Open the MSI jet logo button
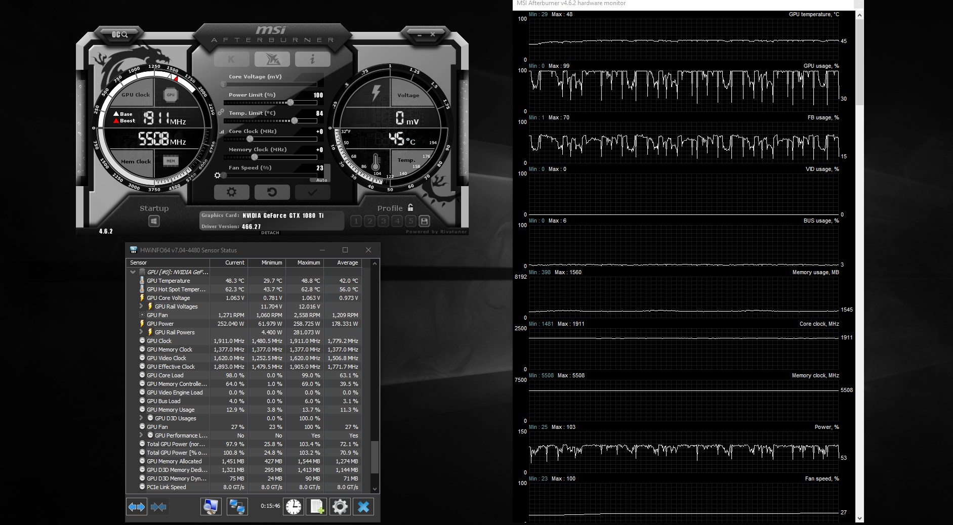Image resolution: width=953 pixels, height=525 pixels. (x=272, y=59)
